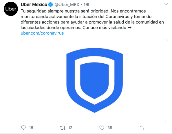Click the @Uber_MEX handle

67,5
